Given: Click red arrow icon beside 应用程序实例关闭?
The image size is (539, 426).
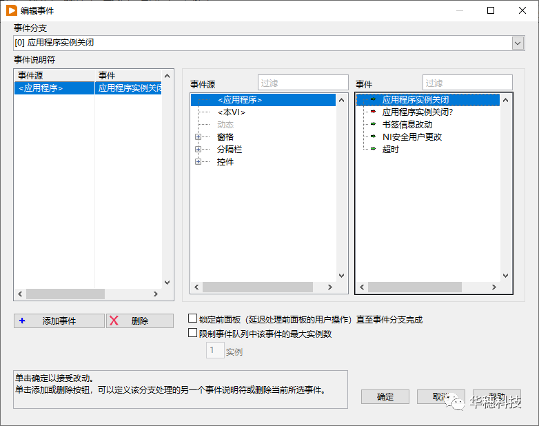Looking at the screenshot, I should coord(373,112).
